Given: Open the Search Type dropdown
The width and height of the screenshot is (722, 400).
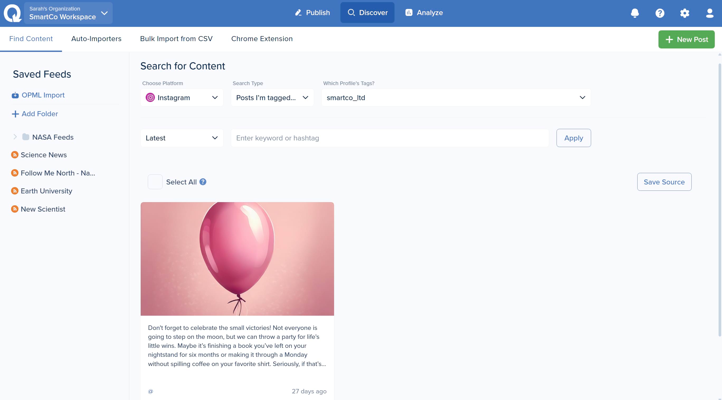Looking at the screenshot, I should pyautogui.click(x=272, y=98).
